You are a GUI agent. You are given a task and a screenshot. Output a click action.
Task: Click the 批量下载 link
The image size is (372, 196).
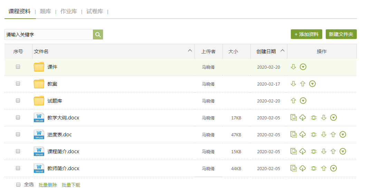71,185
